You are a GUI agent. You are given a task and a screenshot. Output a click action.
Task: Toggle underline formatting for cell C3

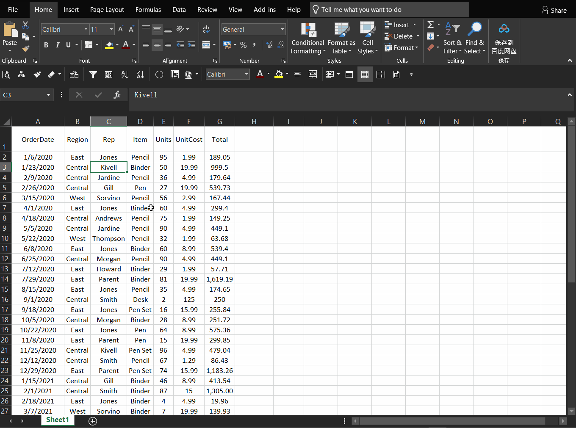[67, 45]
